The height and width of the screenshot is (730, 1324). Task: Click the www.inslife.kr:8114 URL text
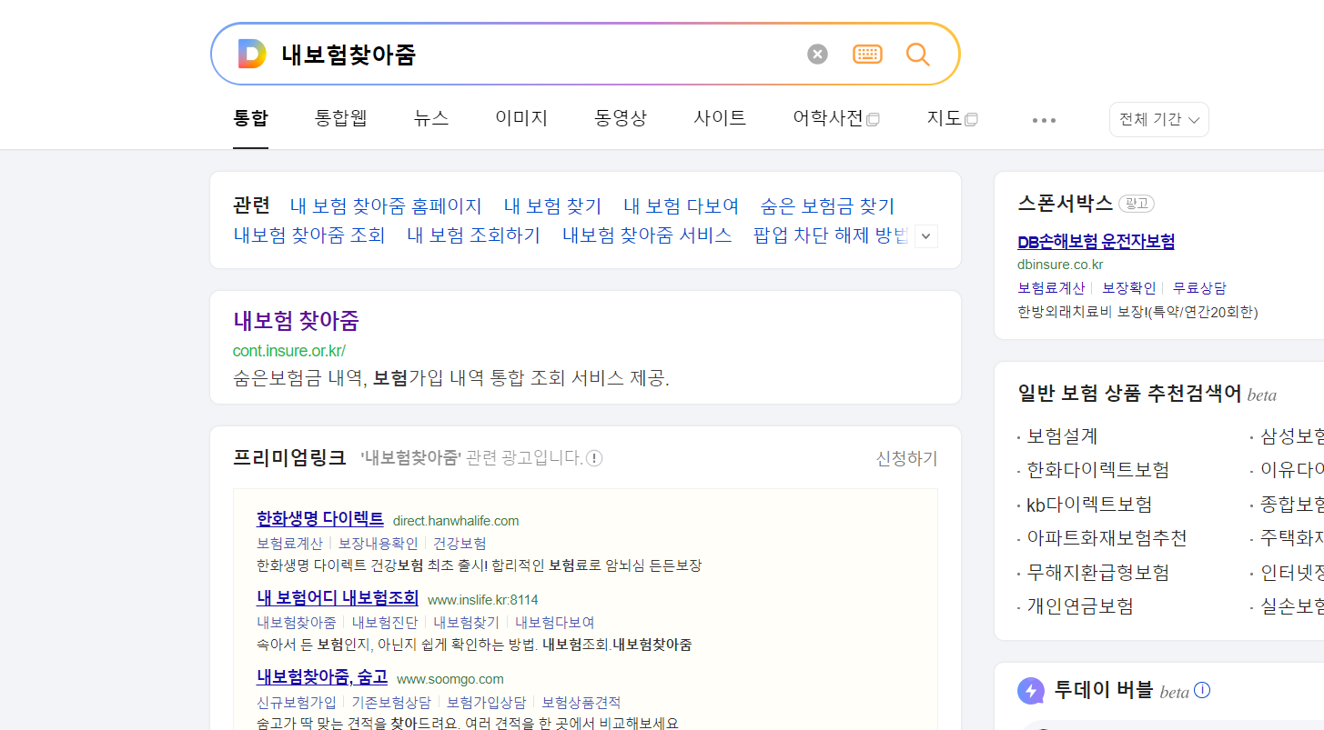(482, 600)
